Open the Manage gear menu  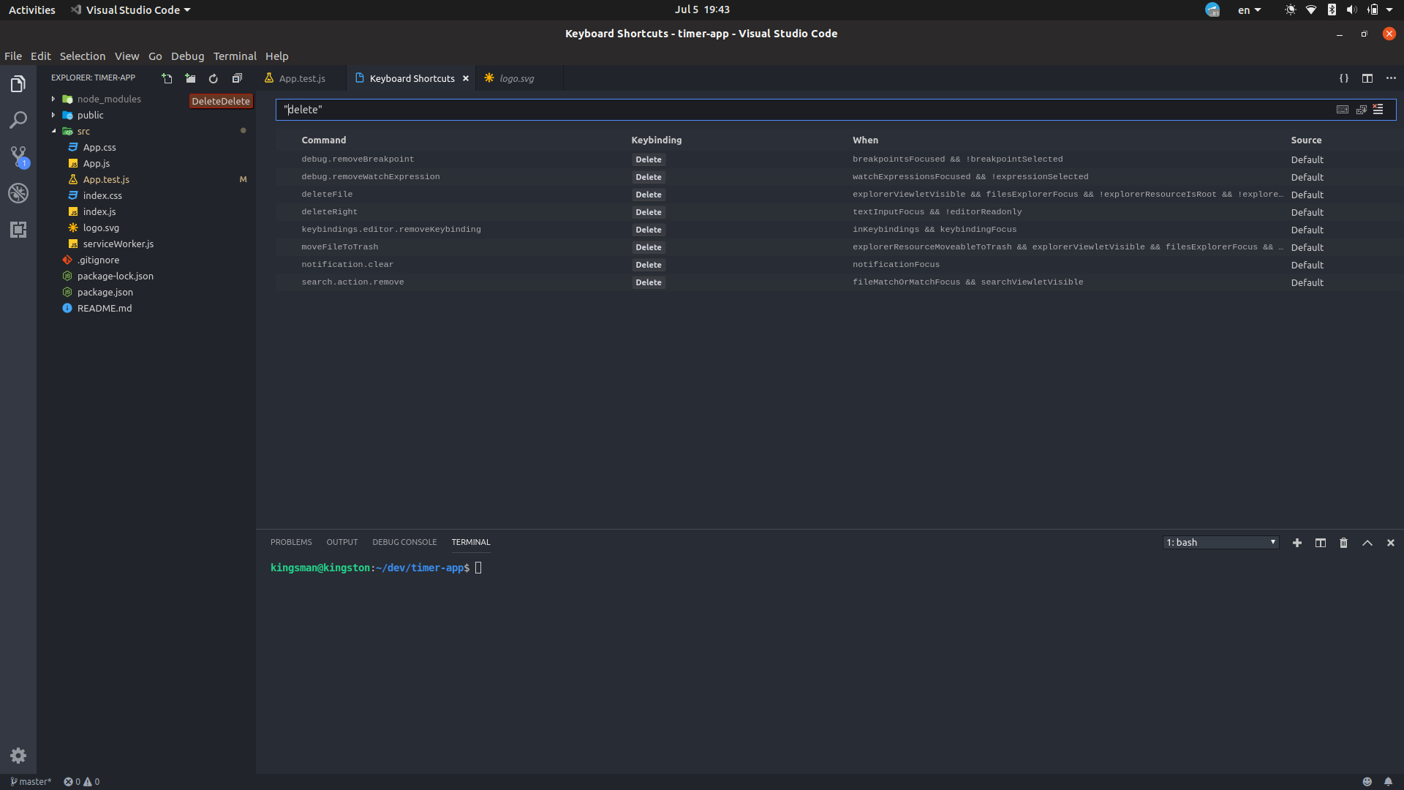(18, 756)
